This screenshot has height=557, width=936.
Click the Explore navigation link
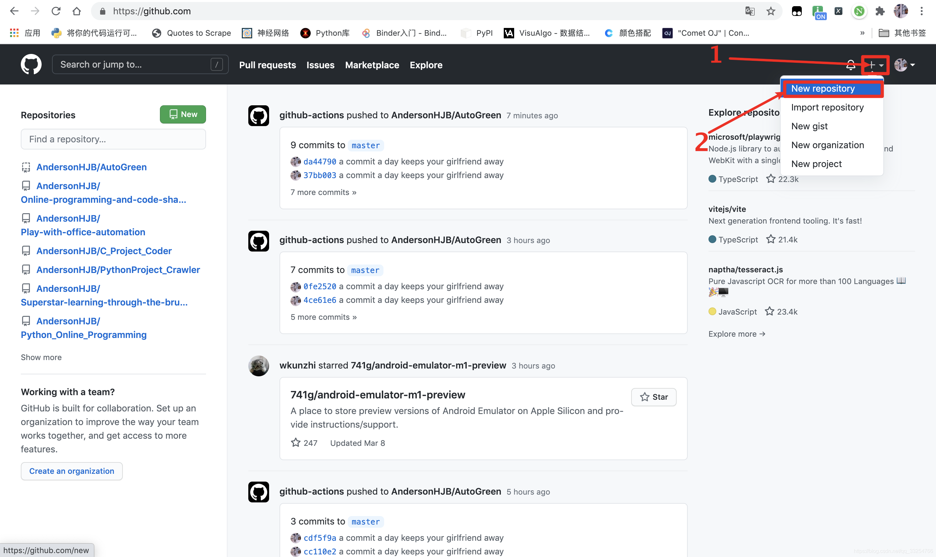(x=425, y=64)
